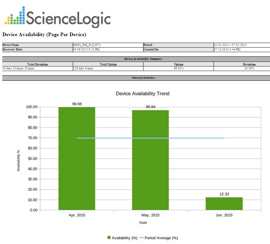The height and width of the screenshot is (244, 270).
Task: Click the created date 07/13/2015 4:44 PM
Action: click(x=227, y=50)
